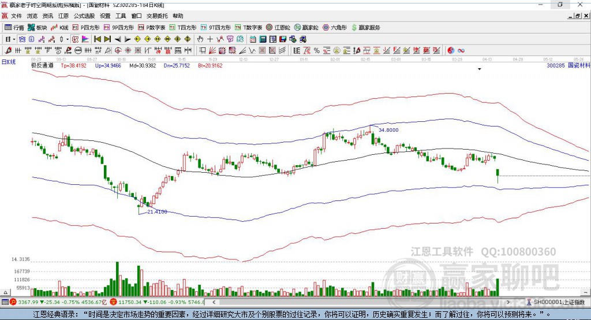Click the 日K线 label on chart
The height and width of the screenshot is (320, 591).
click(9, 62)
